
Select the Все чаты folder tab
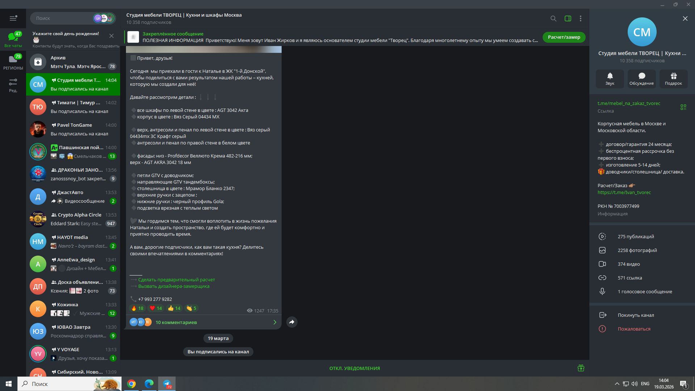coord(13,39)
